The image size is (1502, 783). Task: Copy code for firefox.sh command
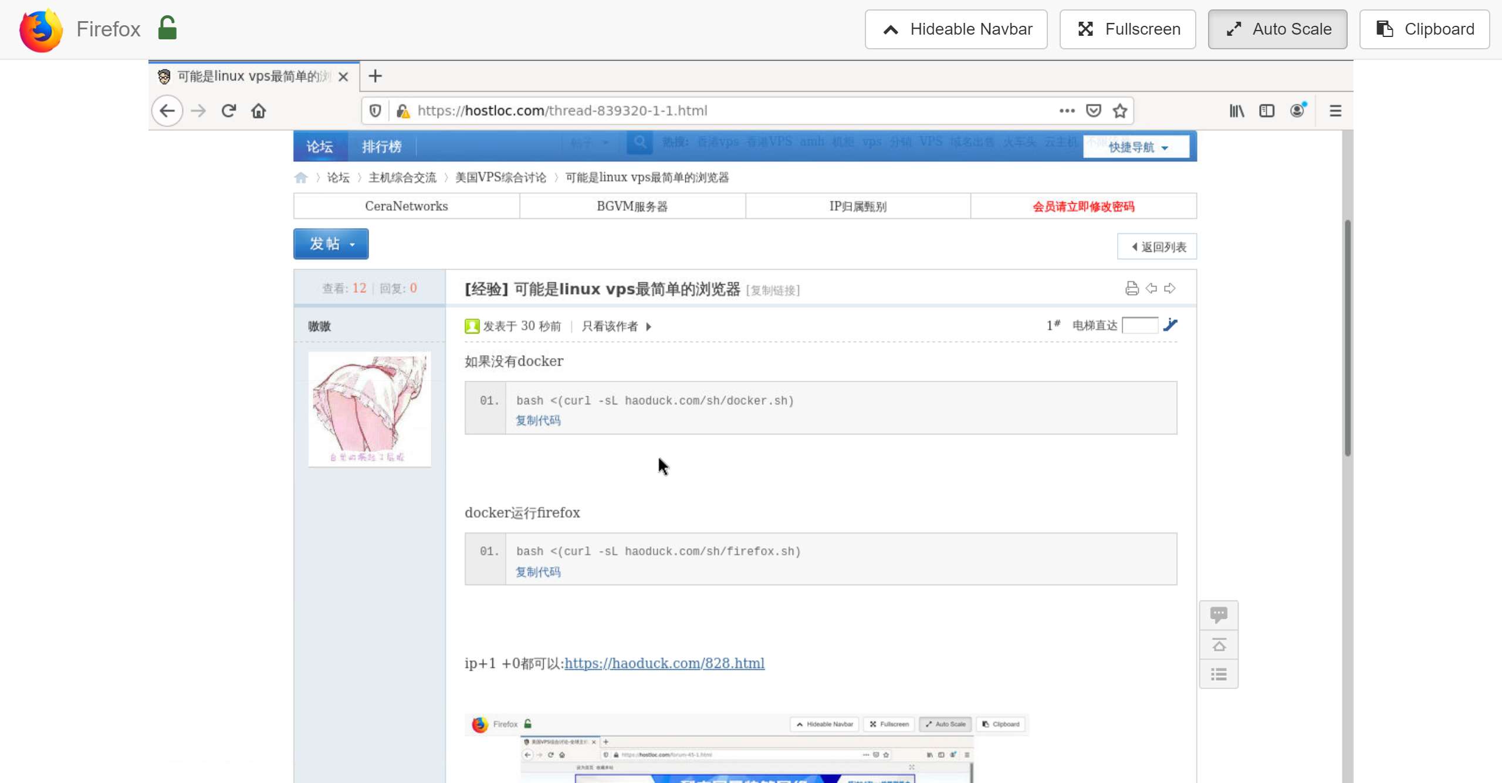click(538, 572)
